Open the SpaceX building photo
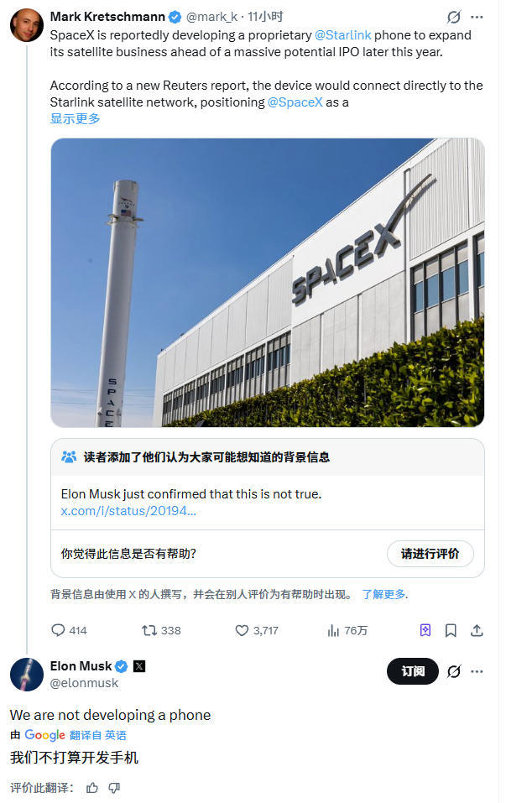This screenshot has height=803, width=506. (x=268, y=283)
